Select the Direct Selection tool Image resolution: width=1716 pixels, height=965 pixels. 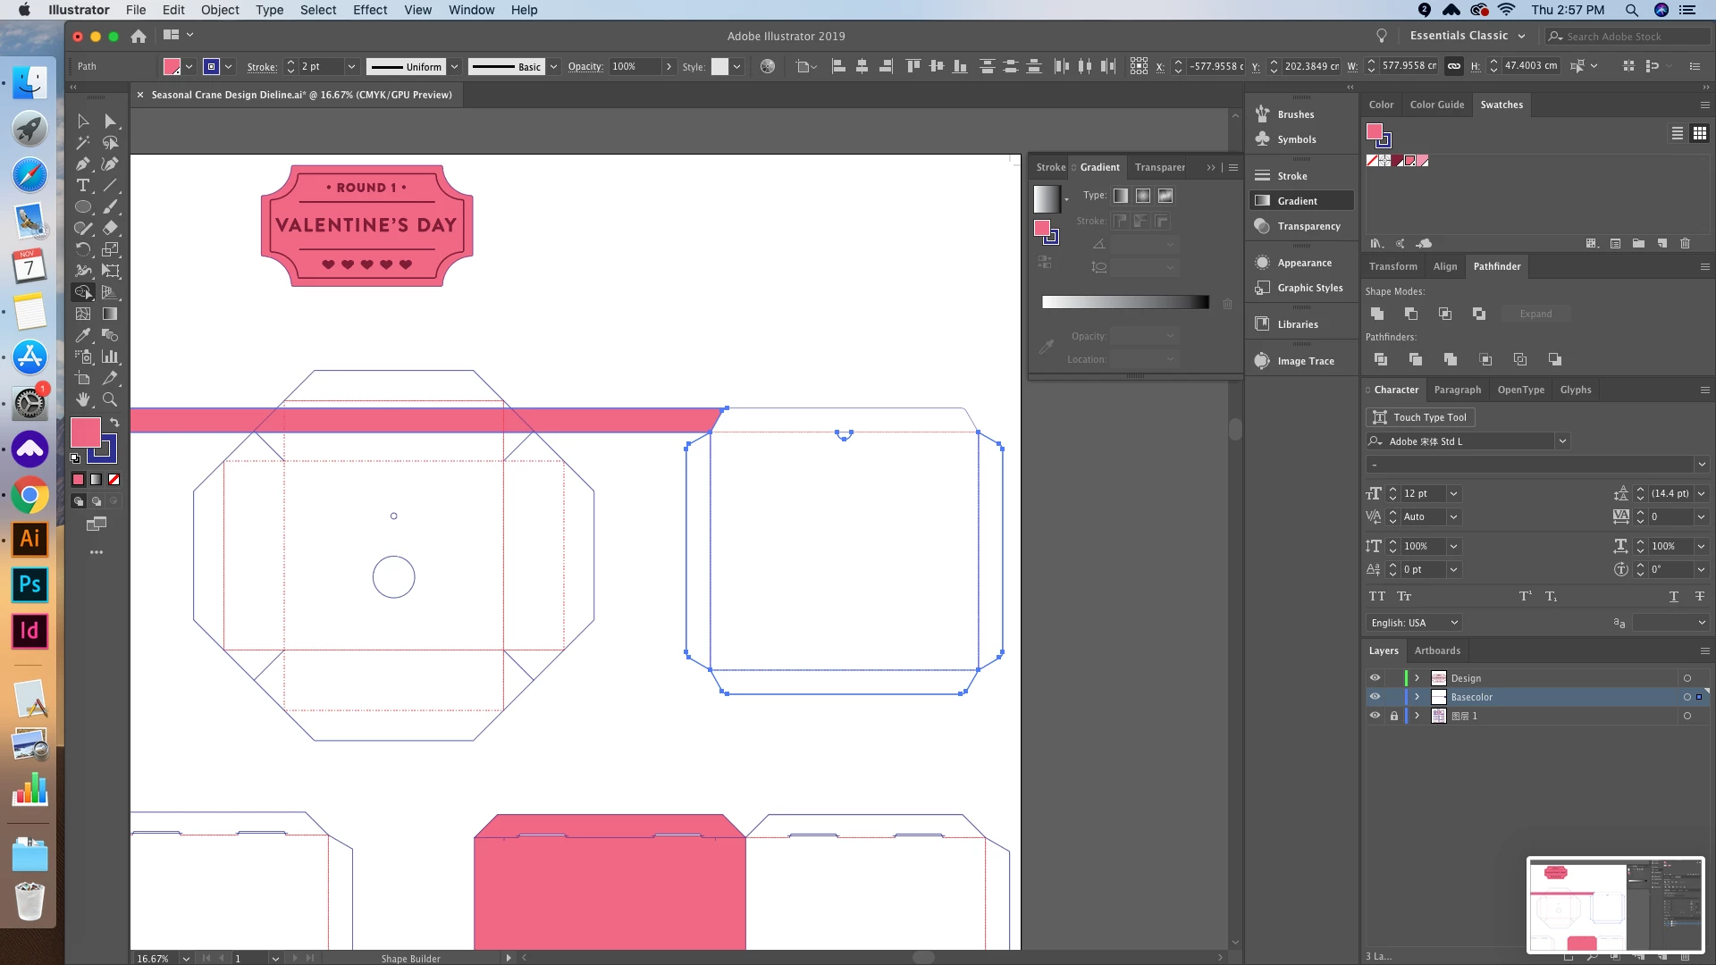[x=111, y=121]
